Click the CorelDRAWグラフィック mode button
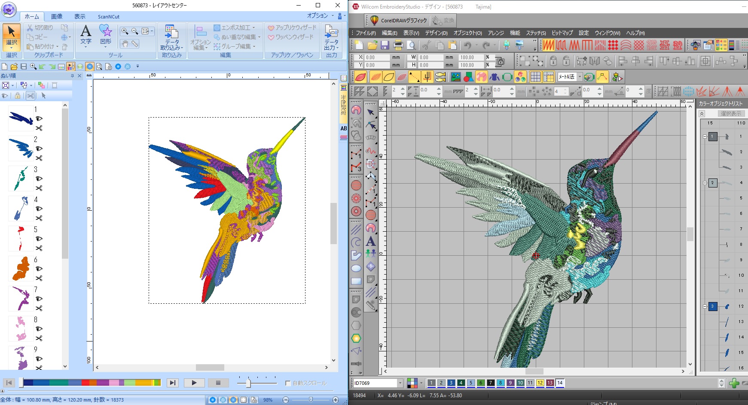Screen dimensions: 748x405 (x=399, y=20)
